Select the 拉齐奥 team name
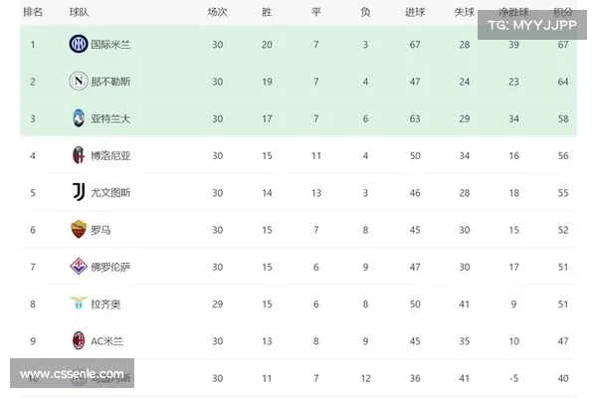Image resolution: width=597 pixels, height=398 pixels. 105,303
